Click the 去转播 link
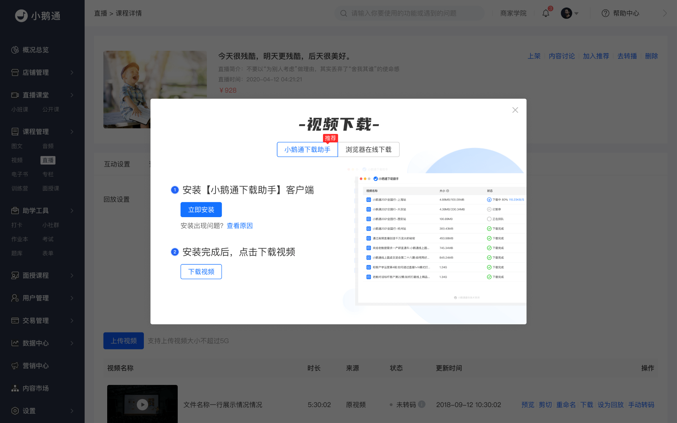 [627, 56]
